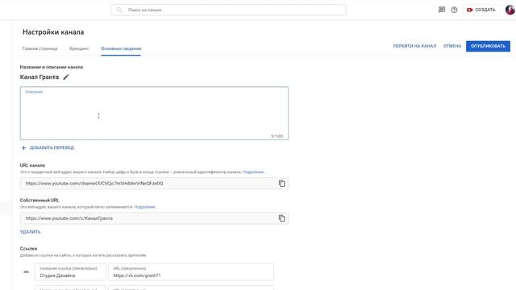Edit link URL field vk.com/grant71
This screenshot has width=516, height=290.
click(191, 272)
